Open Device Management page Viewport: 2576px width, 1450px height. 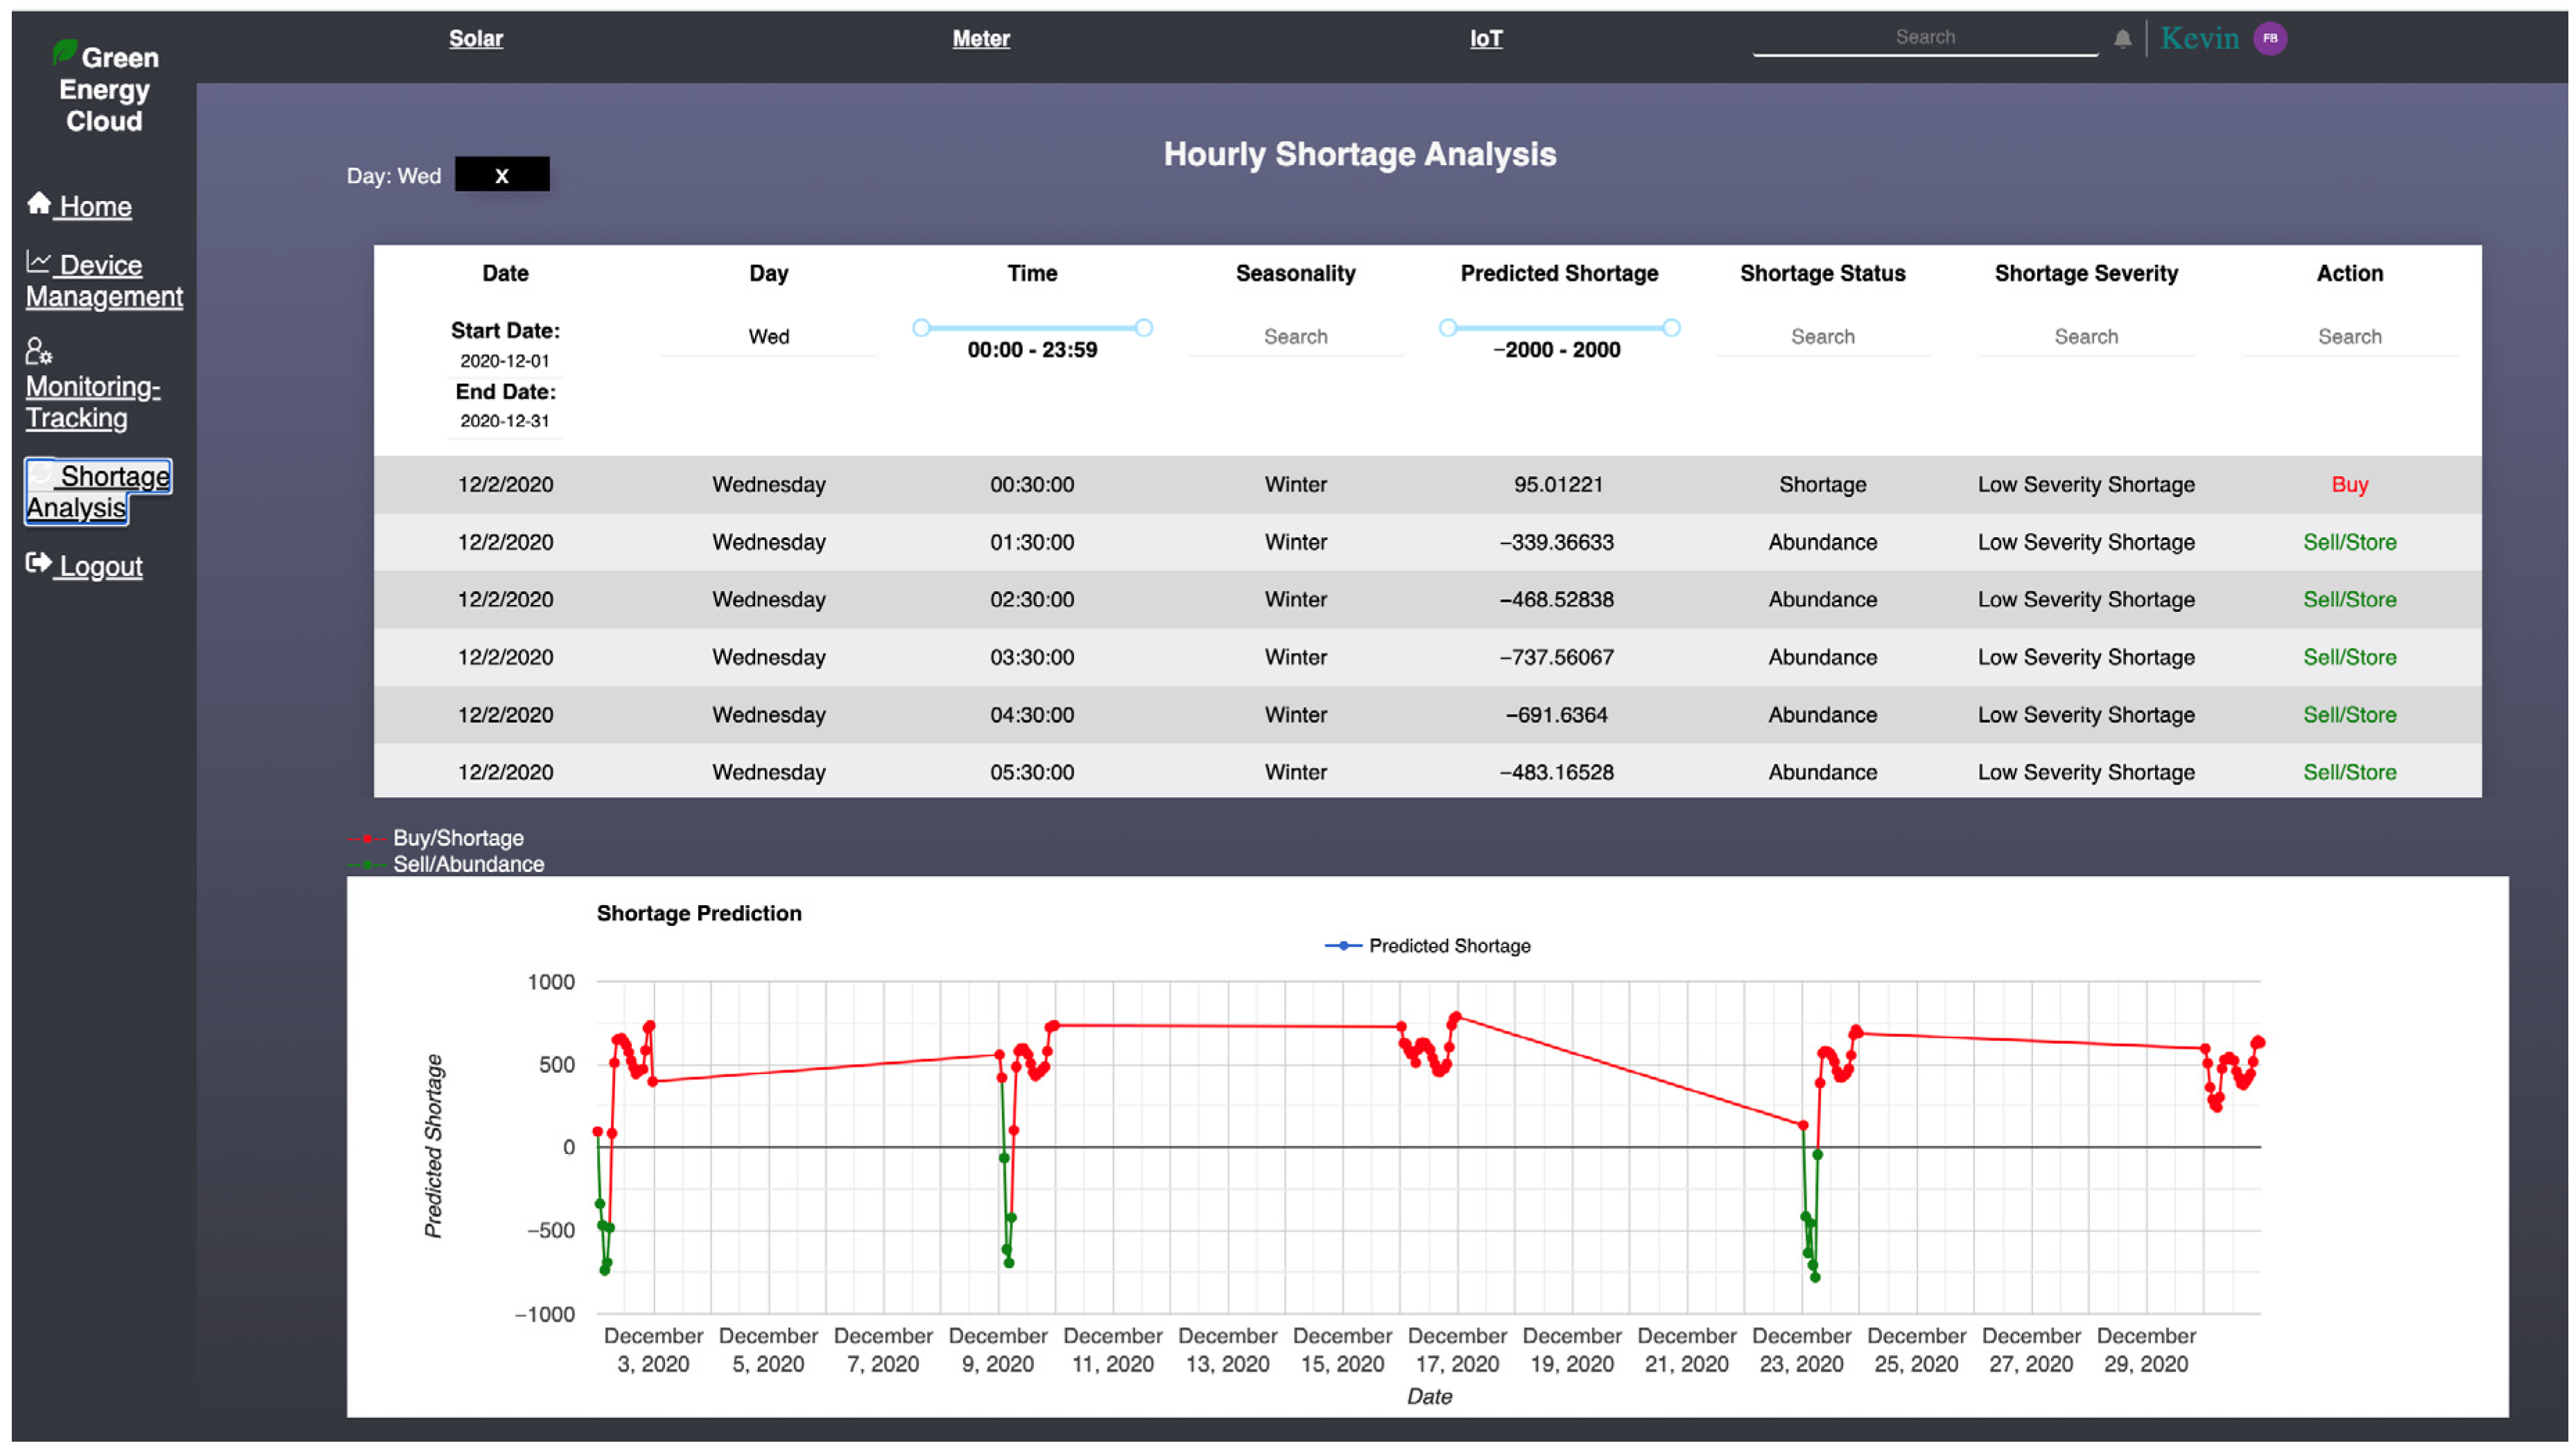click(104, 280)
